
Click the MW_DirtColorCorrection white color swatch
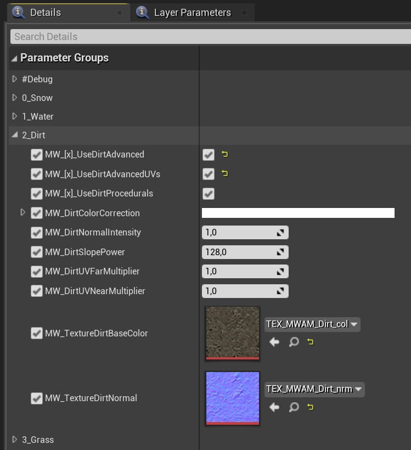click(x=298, y=213)
